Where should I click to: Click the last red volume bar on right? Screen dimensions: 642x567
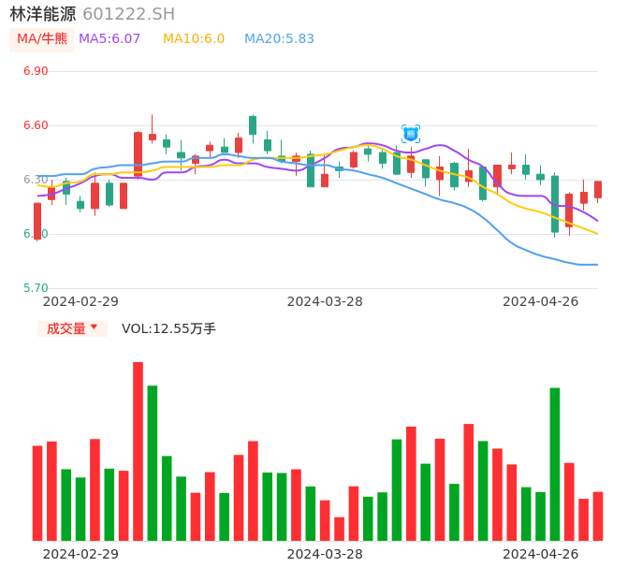tap(598, 516)
